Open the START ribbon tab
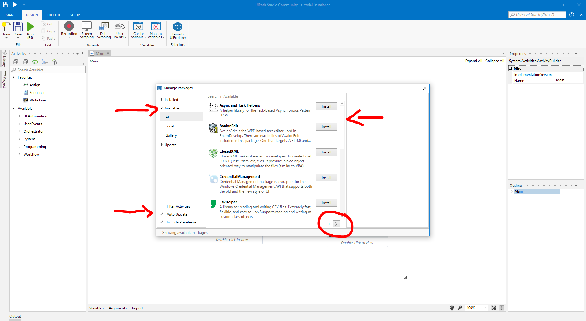 (x=10, y=15)
